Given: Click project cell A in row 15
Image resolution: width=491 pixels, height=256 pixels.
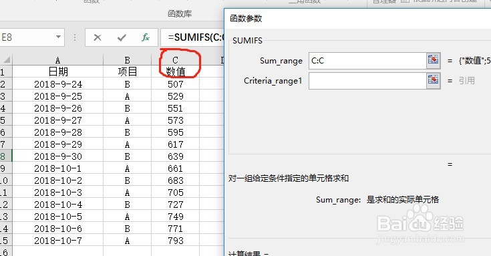Looking at the screenshot, I should coord(127,241).
